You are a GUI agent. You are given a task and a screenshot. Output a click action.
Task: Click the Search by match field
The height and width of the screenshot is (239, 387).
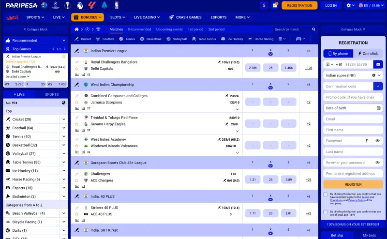click(290, 30)
